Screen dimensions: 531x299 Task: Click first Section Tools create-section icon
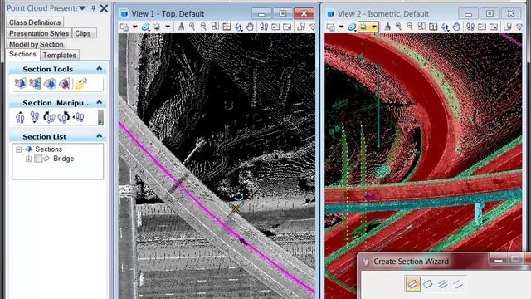coord(20,83)
